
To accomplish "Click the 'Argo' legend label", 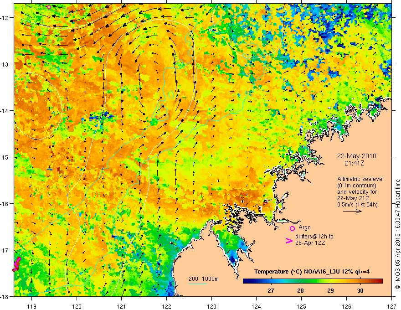I will click(x=304, y=227).
